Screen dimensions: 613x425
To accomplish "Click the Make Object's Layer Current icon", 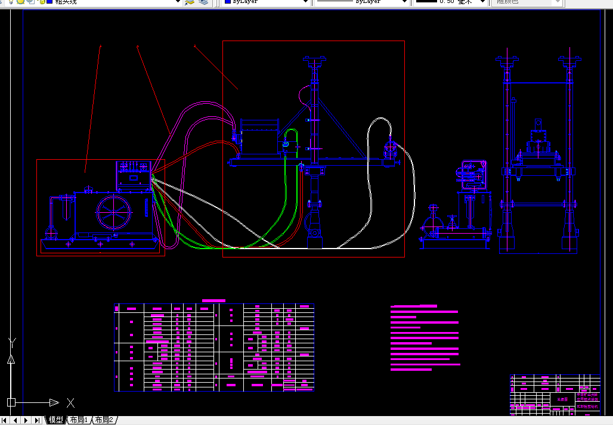I will coord(190,2).
